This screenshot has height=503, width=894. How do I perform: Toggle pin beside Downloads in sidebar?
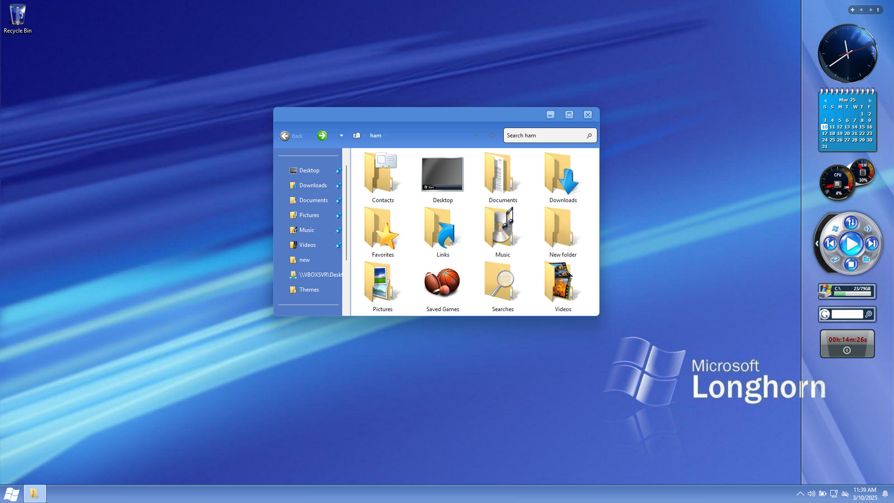[339, 185]
